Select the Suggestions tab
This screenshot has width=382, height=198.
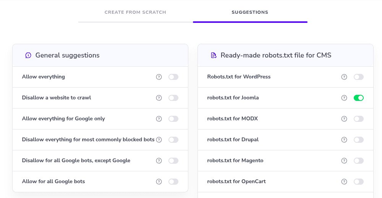click(250, 12)
